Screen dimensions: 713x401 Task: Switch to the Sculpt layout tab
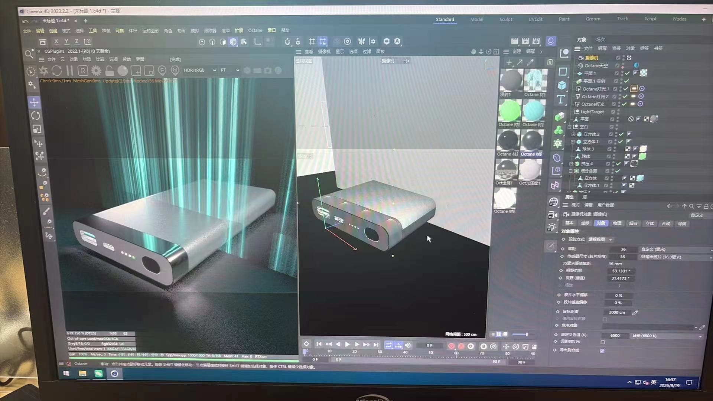[x=505, y=19]
